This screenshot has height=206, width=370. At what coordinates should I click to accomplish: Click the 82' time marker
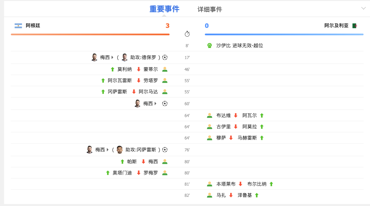187,195
